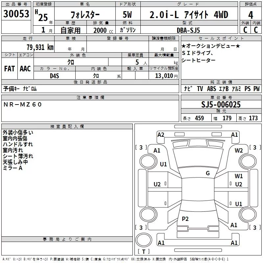263x263 pixels.
Task: Click the star-marked オークションデビュー sales point
Action: click(211, 46)
